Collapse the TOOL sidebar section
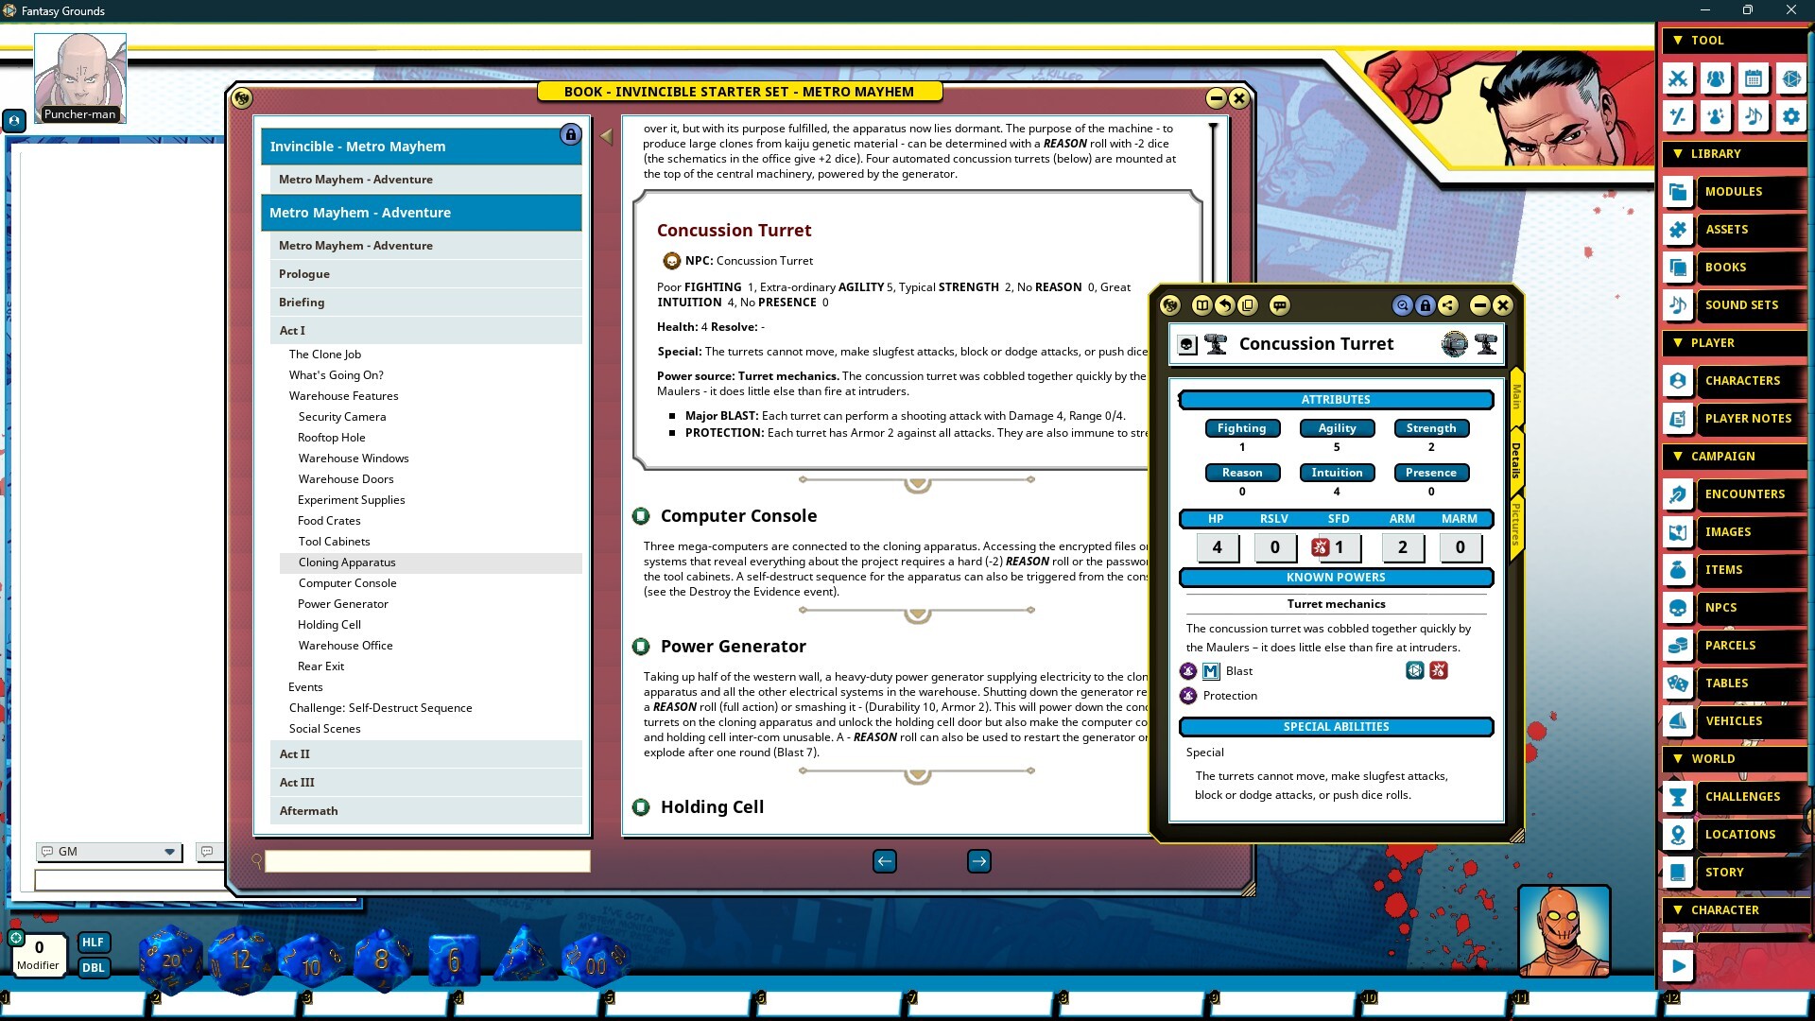This screenshot has height=1021, width=1815. pyautogui.click(x=1736, y=41)
